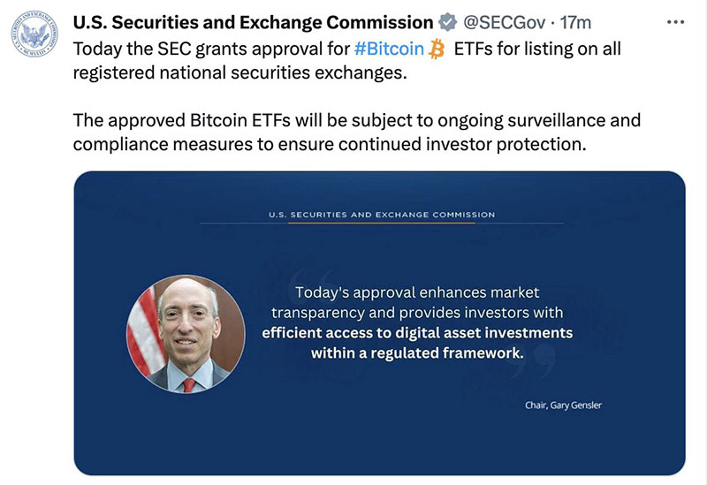Click the gold underline beneath the image header

pos(382,224)
